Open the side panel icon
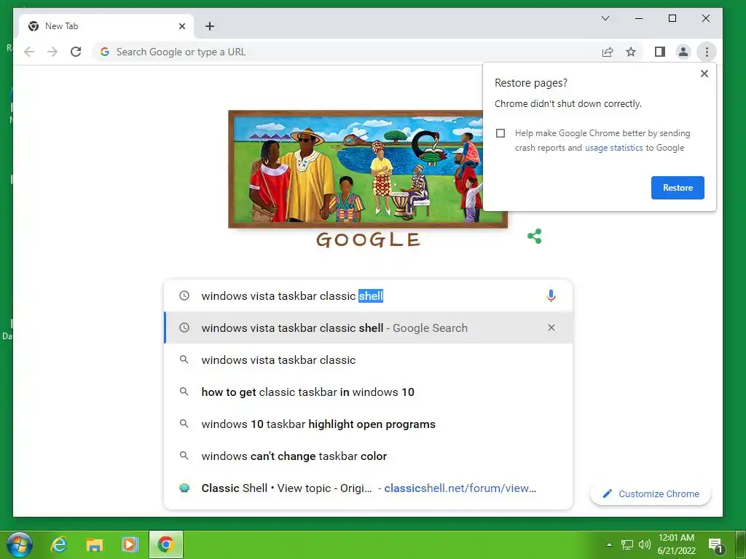 [660, 52]
